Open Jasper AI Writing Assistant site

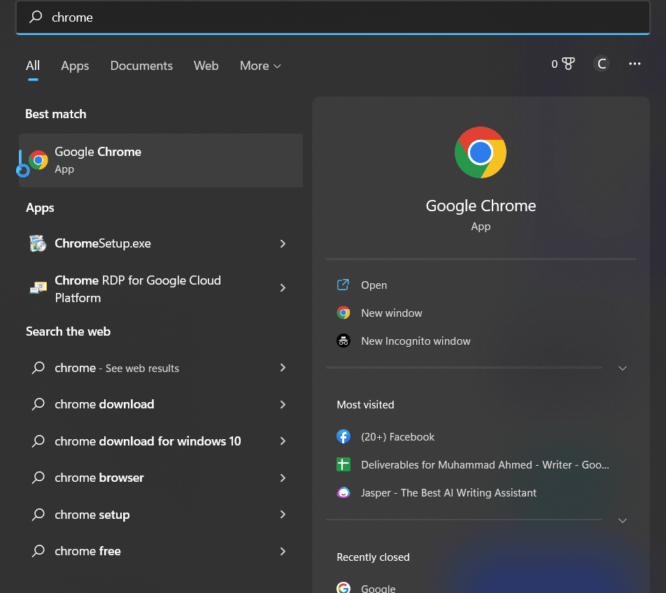point(448,493)
